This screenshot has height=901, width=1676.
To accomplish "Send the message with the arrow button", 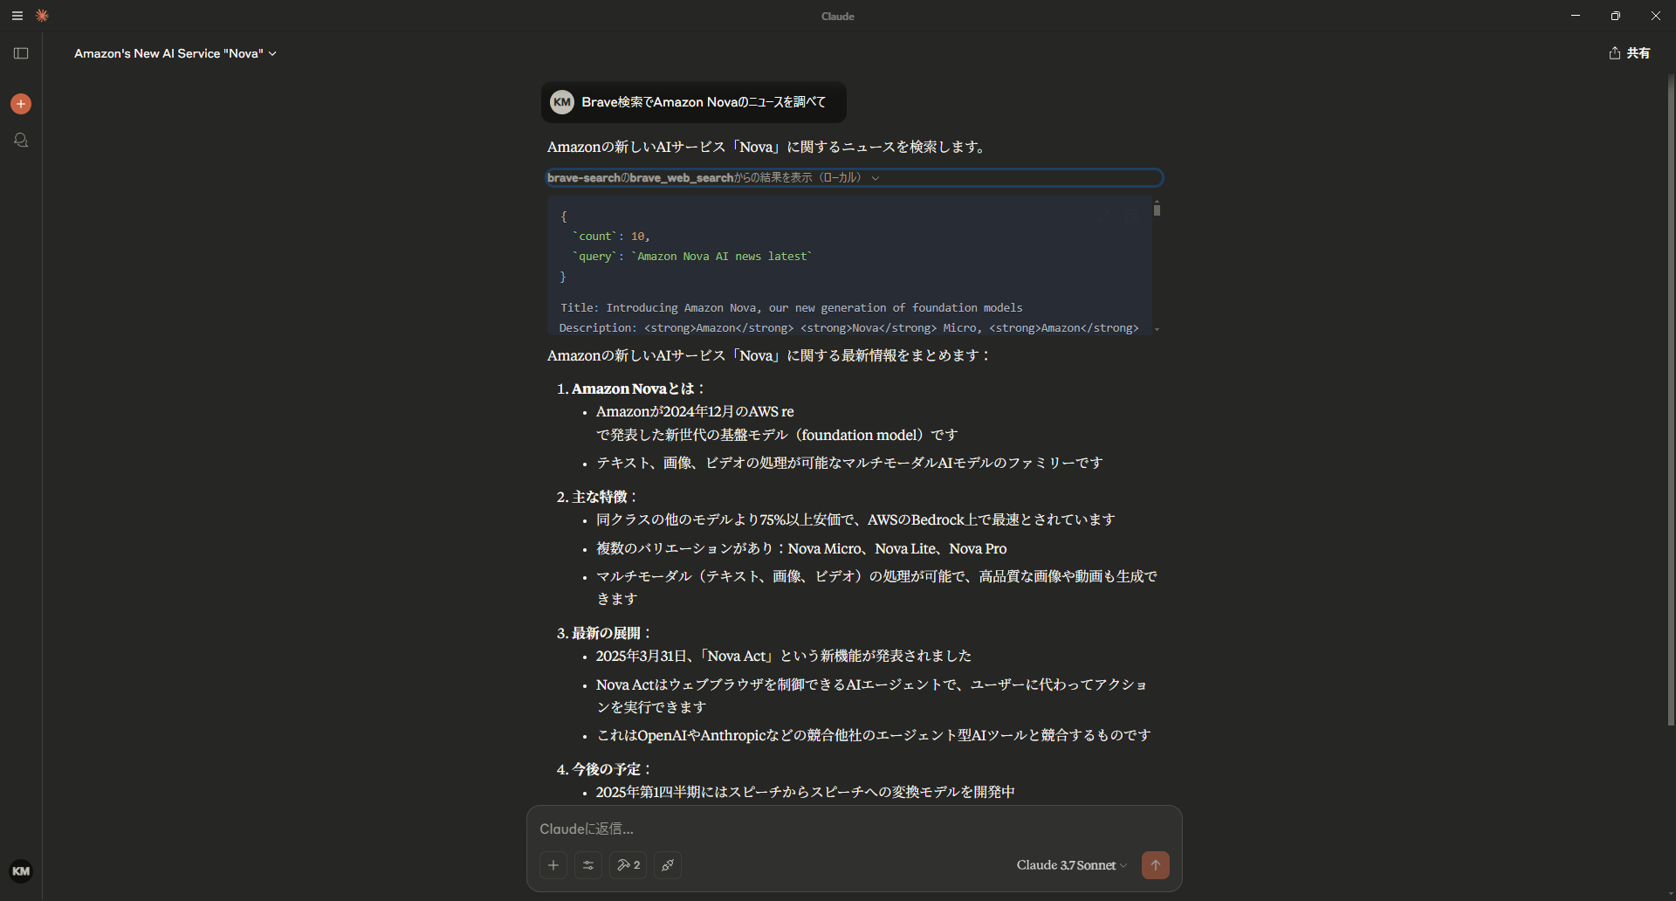I will [1155, 865].
